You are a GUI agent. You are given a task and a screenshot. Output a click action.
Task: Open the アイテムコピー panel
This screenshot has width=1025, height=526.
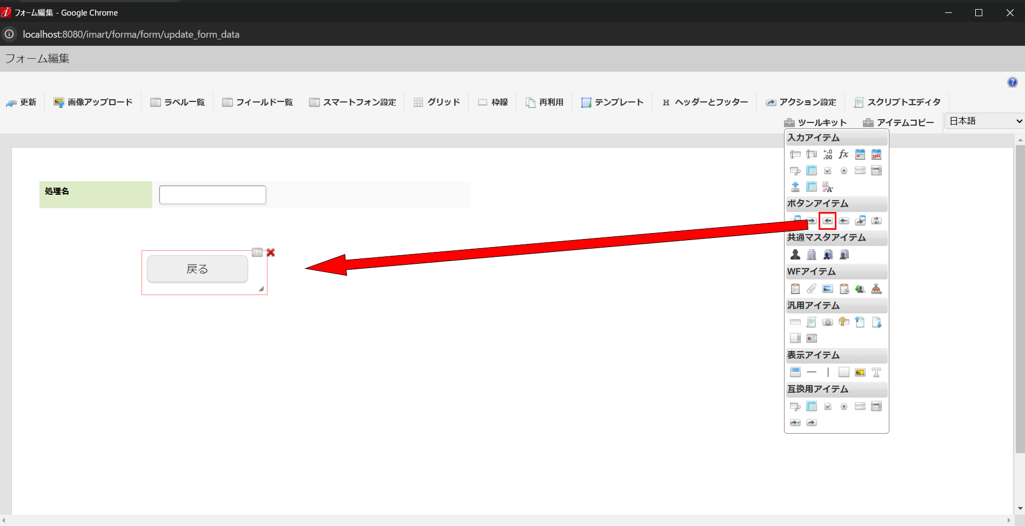tap(899, 122)
